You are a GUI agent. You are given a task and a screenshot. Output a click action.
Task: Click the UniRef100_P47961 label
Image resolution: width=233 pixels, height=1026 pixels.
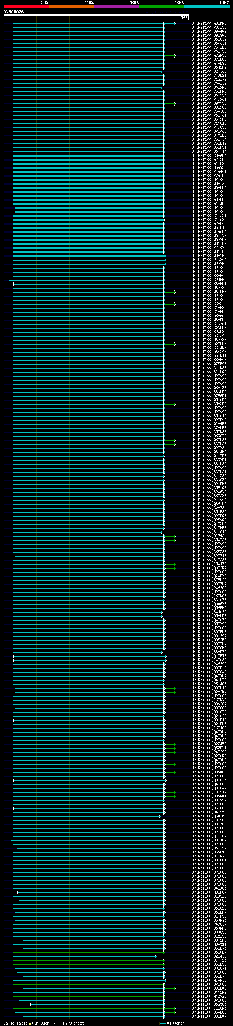click(209, 100)
